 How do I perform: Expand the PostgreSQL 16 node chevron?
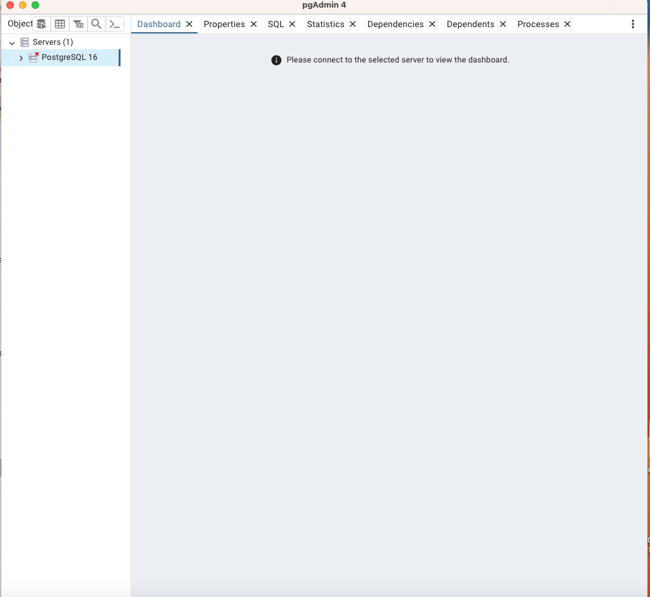(x=21, y=57)
